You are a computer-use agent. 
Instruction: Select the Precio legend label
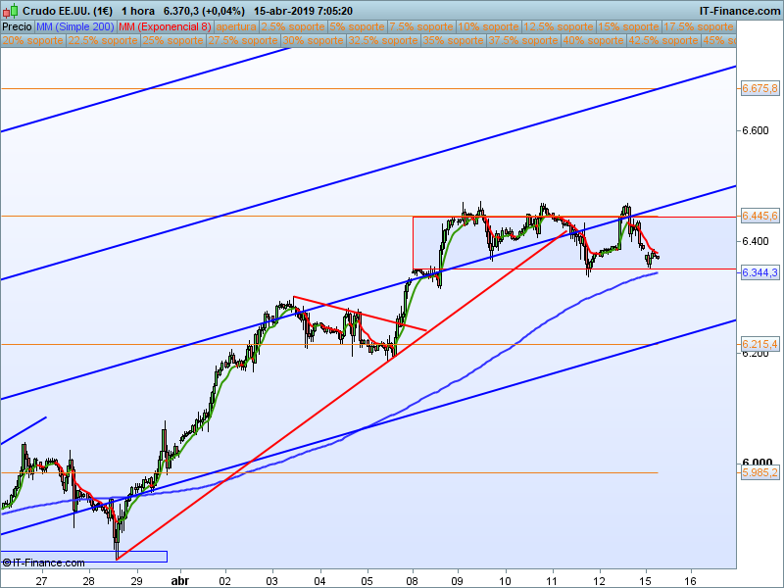coord(17,27)
